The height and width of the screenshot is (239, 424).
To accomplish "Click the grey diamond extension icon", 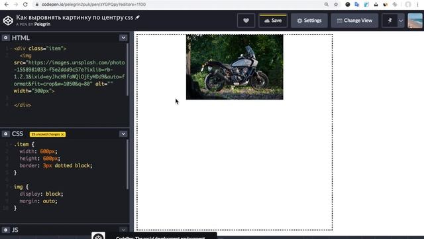I will click(395, 5).
